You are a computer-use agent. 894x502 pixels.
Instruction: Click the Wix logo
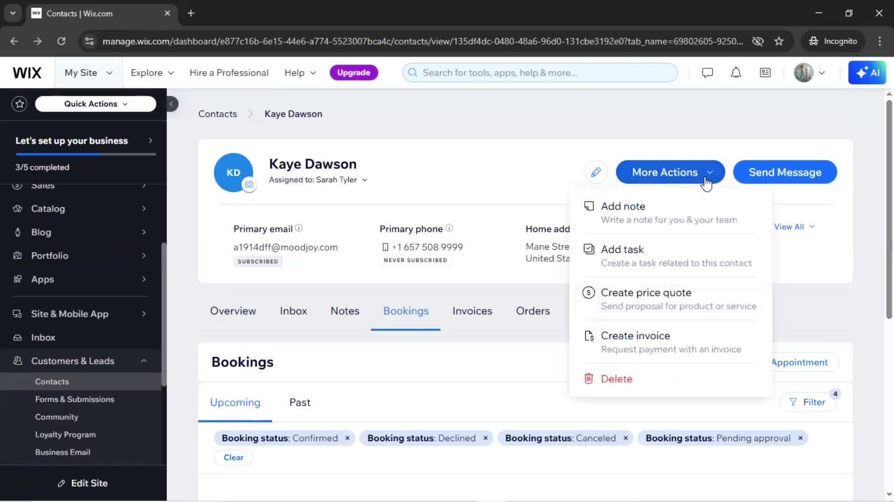(x=27, y=73)
